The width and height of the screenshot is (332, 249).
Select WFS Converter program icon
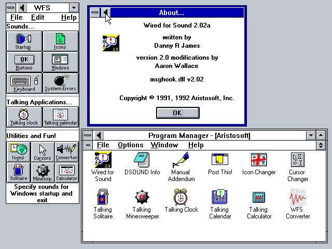pos(298,197)
